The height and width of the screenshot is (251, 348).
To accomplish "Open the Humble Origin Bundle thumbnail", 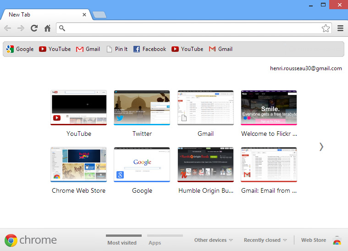I will pyautogui.click(x=205, y=165).
